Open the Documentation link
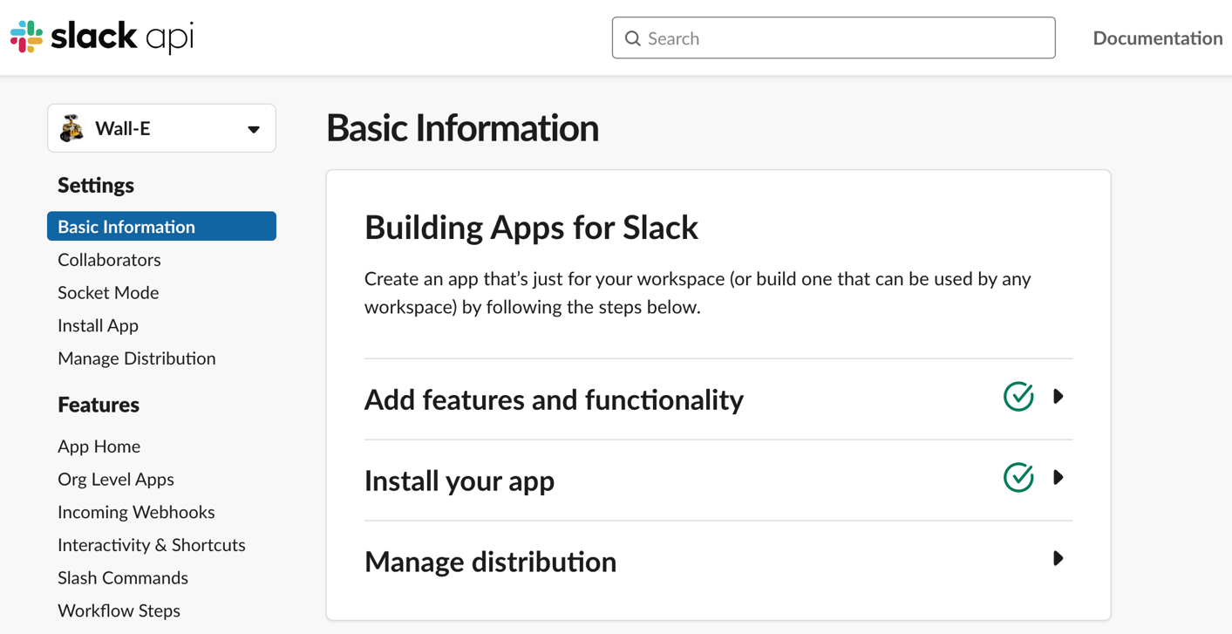The image size is (1232, 634). tap(1157, 38)
